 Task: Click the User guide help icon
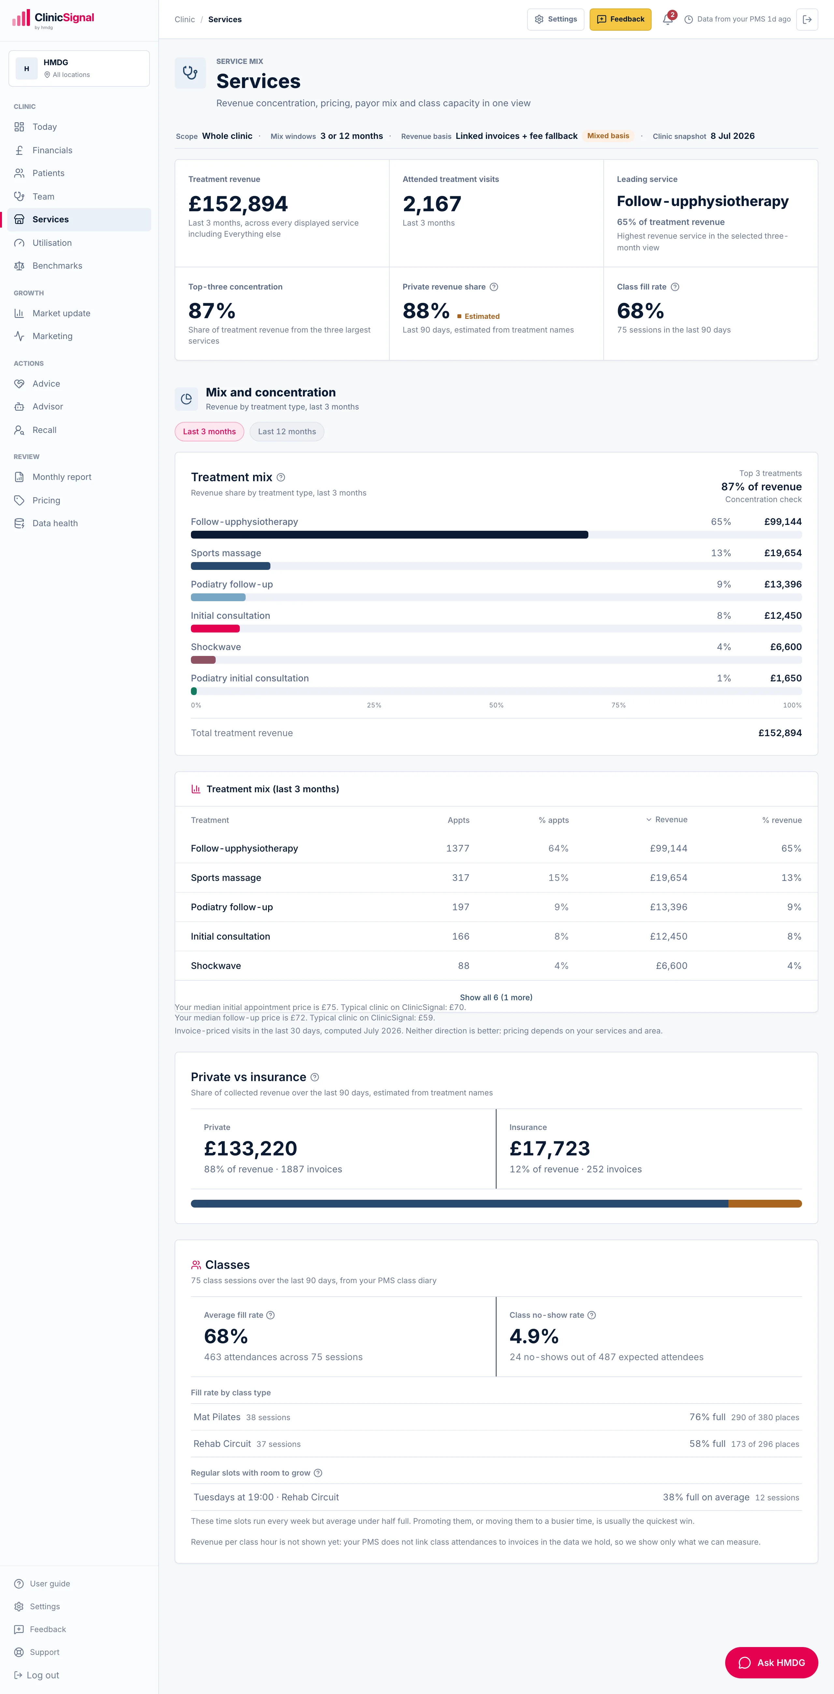19,1583
